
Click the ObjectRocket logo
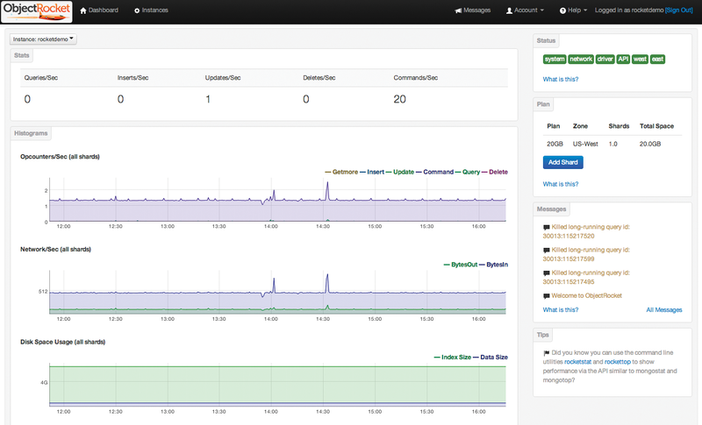37,11
